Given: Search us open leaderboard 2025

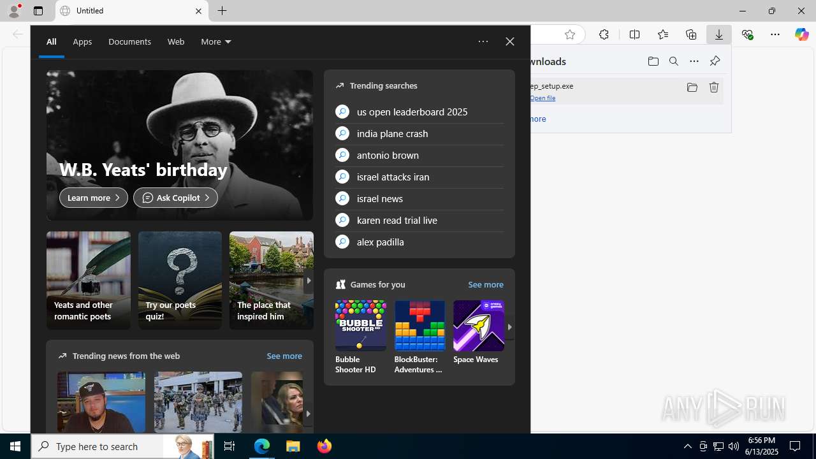Looking at the screenshot, I should [419, 112].
